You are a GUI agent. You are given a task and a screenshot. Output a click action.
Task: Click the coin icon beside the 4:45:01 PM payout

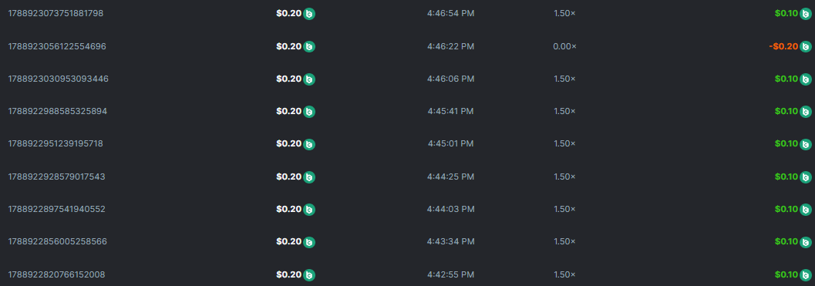(805, 144)
